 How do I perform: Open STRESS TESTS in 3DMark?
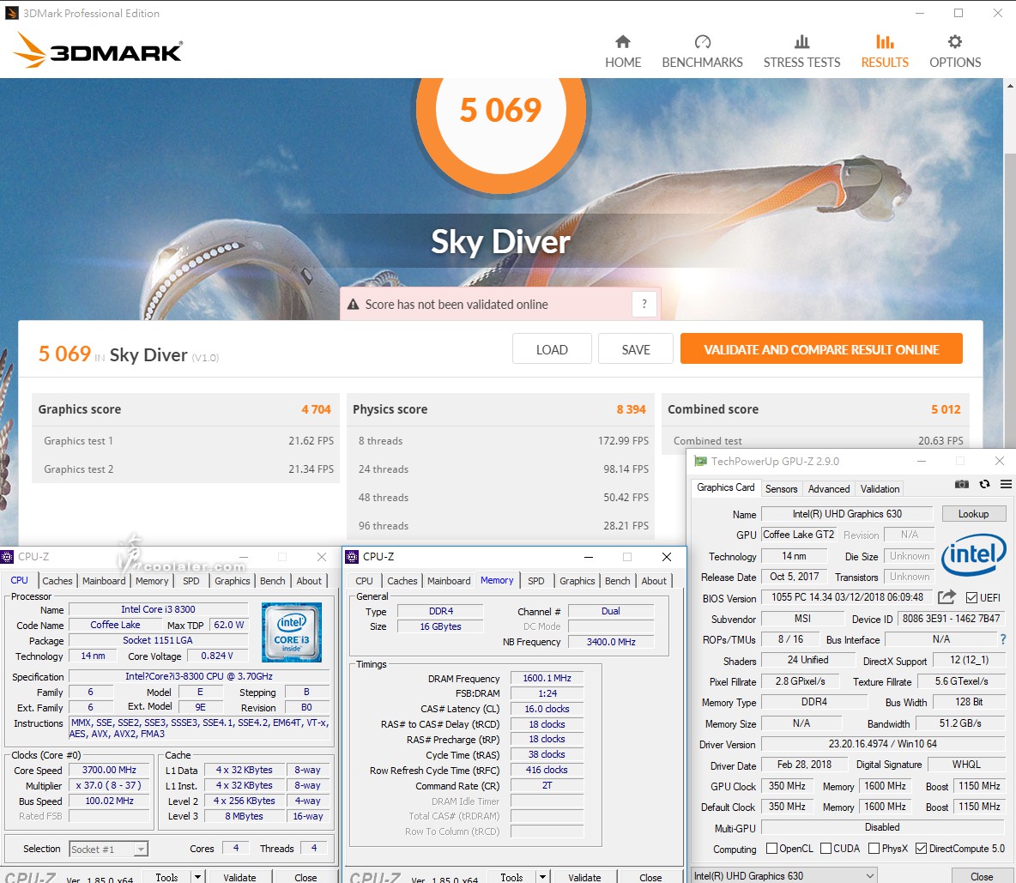(801, 51)
